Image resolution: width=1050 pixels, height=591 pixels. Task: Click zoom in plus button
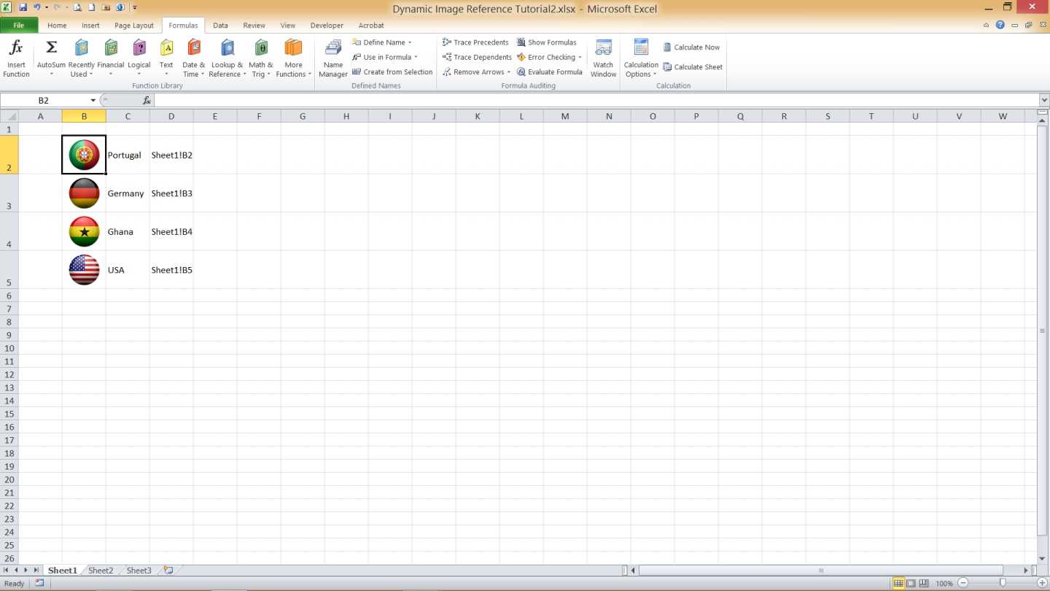click(1042, 583)
